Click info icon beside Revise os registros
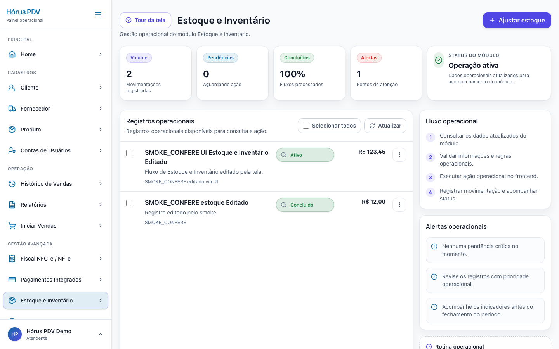This screenshot has height=349, width=559. [434, 277]
